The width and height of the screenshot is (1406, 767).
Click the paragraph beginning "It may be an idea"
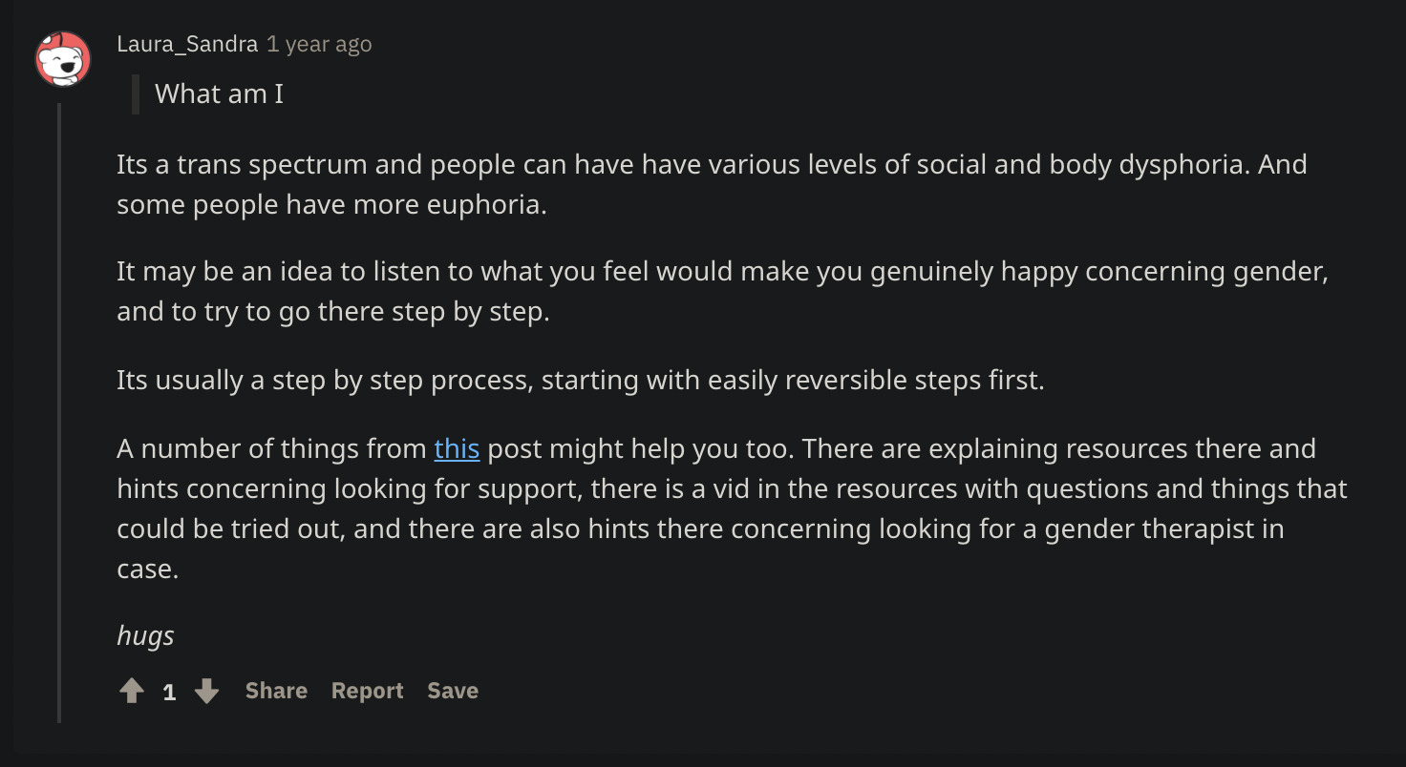click(722, 291)
